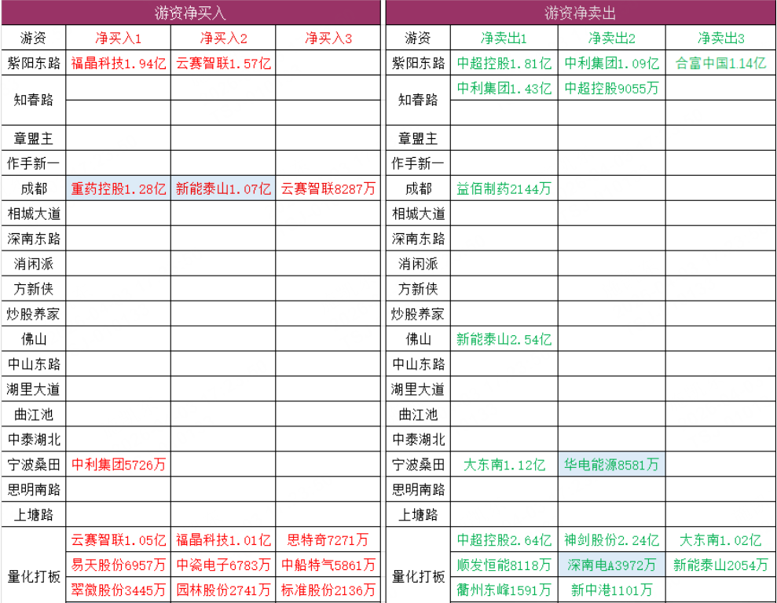The width and height of the screenshot is (777, 603).
Task: Click the 游资净卖出 table header
Action: click(x=581, y=13)
